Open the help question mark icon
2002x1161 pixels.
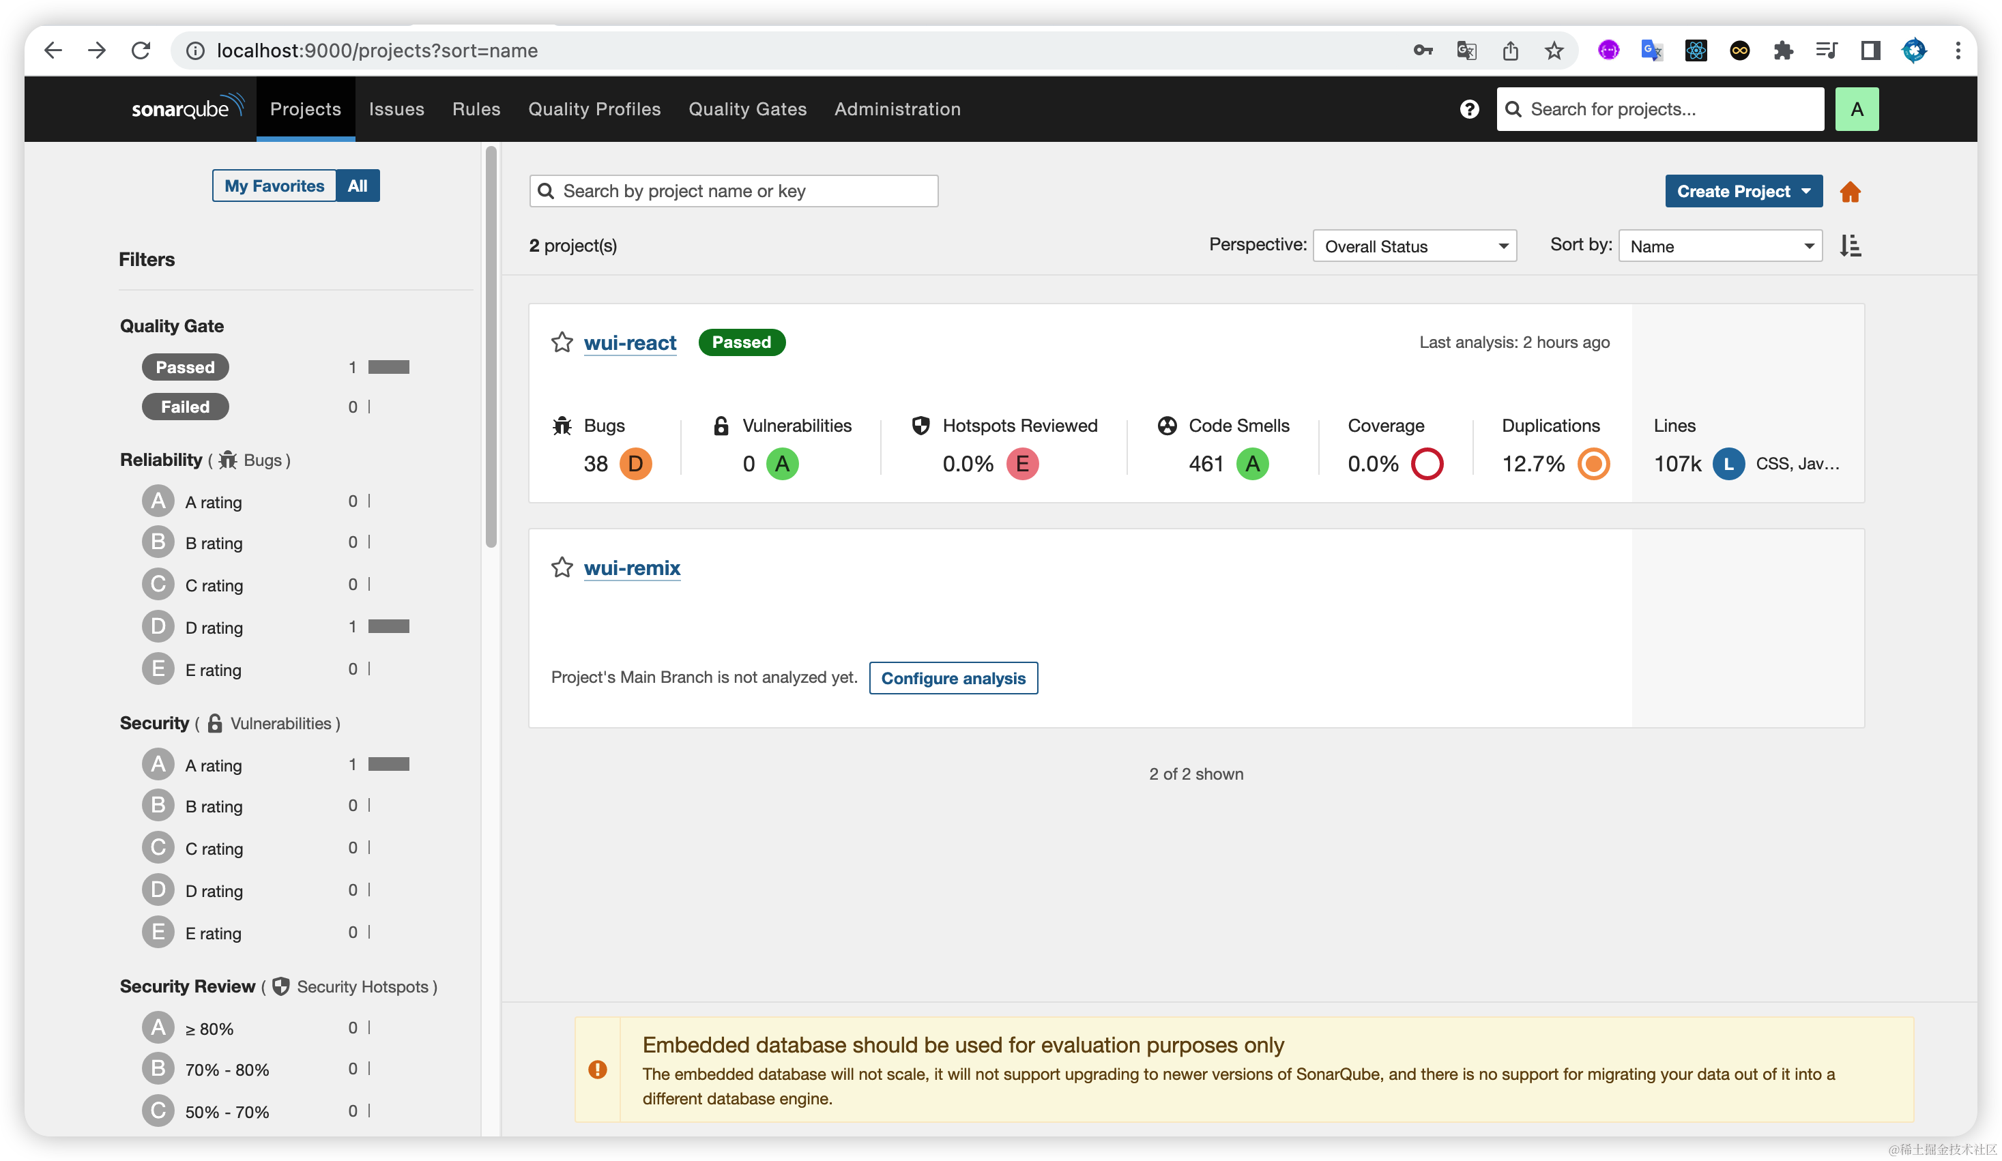click(x=1469, y=108)
